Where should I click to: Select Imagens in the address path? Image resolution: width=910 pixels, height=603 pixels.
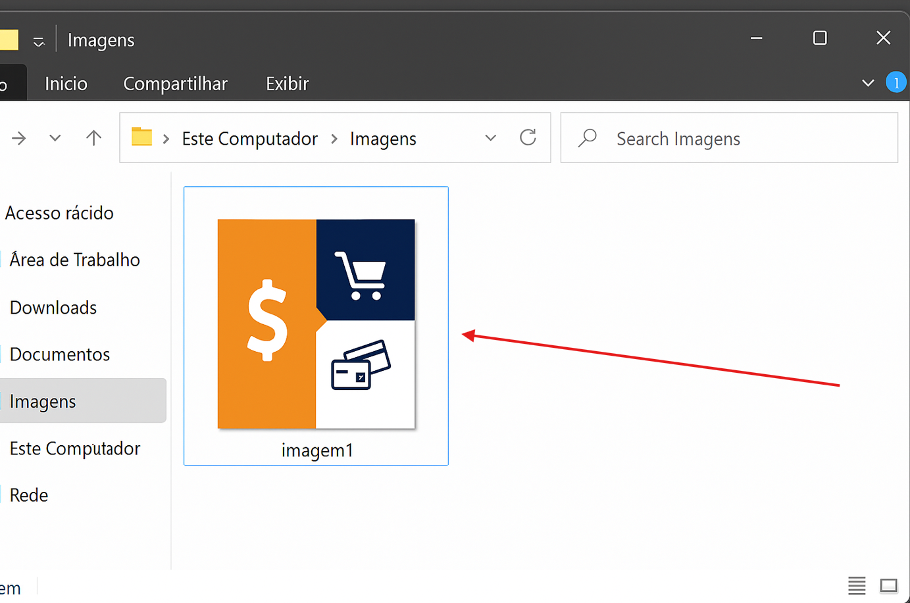(x=383, y=139)
